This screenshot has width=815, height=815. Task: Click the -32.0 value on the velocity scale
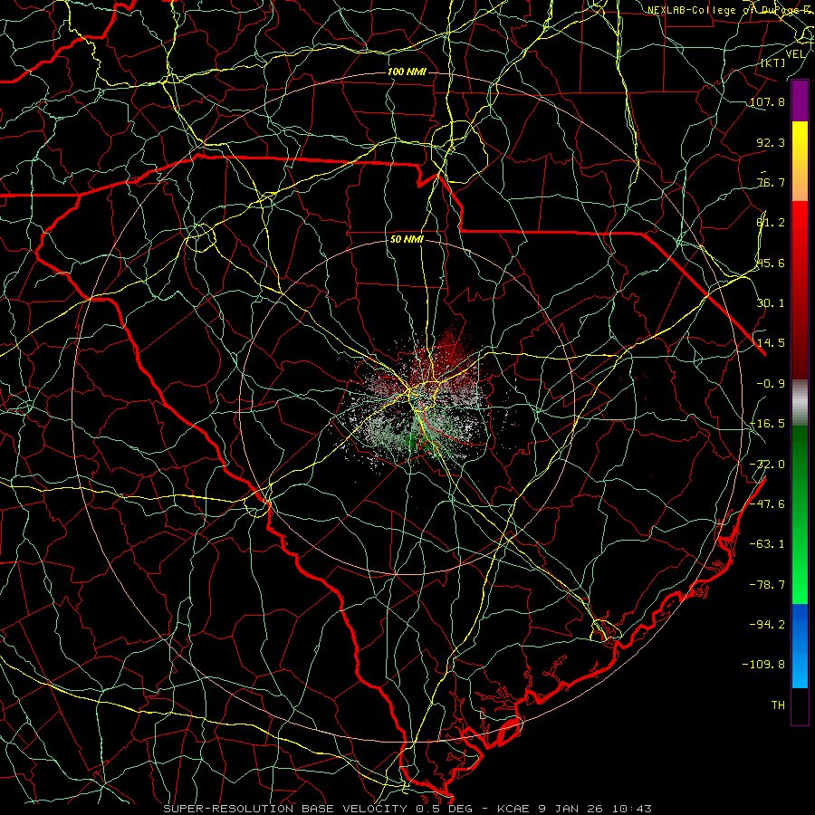(x=767, y=465)
